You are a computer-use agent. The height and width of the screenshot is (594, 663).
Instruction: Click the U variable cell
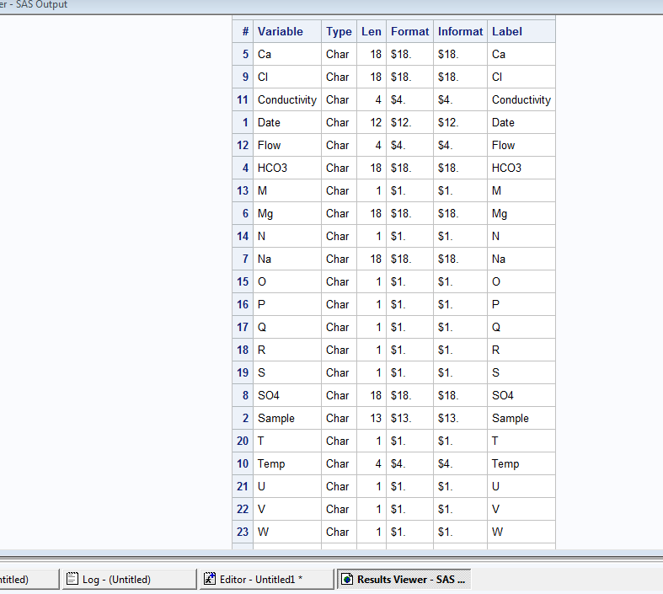(x=287, y=487)
